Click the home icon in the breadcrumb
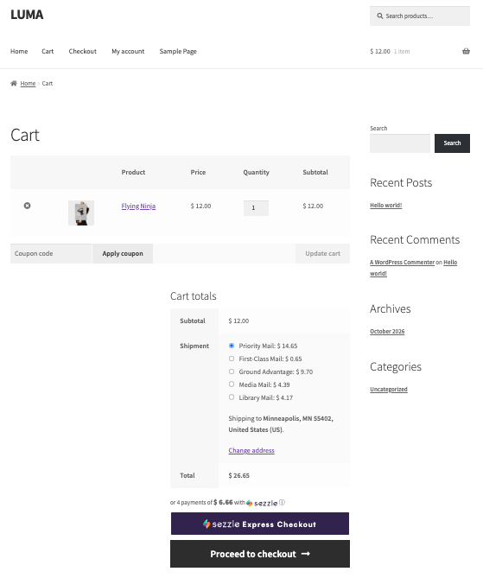Screen dimensions: 483x578 tap(14, 83)
